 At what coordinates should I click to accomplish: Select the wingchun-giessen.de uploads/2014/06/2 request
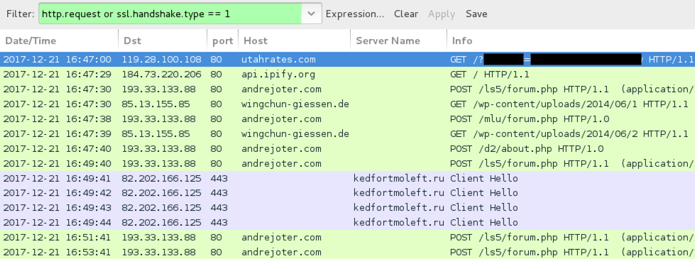click(348, 133)
